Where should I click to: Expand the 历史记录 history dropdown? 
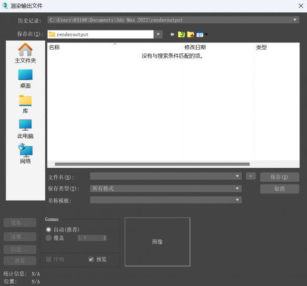point(295,20)
